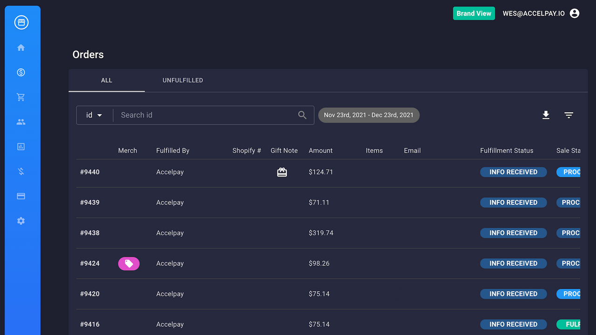Open the filter icon near the date range
The height and width of the screenshot is (335, 596).
[x=569, y=115]
